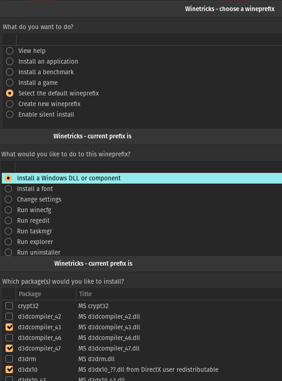Screen dimensions: 282x381
Task: Check the crypt32 package checkbox
Action: click(x=9, y=306)
